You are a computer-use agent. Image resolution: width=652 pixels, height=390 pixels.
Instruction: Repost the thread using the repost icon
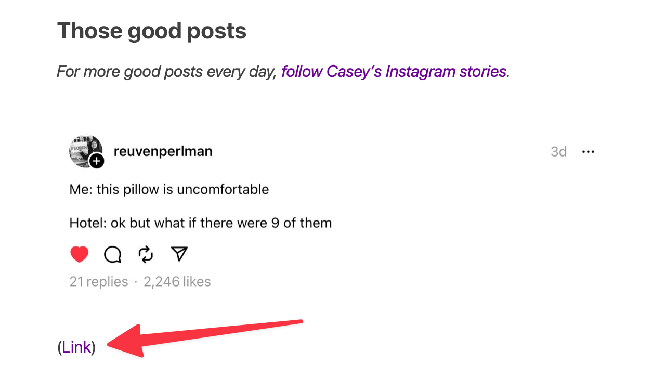coord(146,254)
